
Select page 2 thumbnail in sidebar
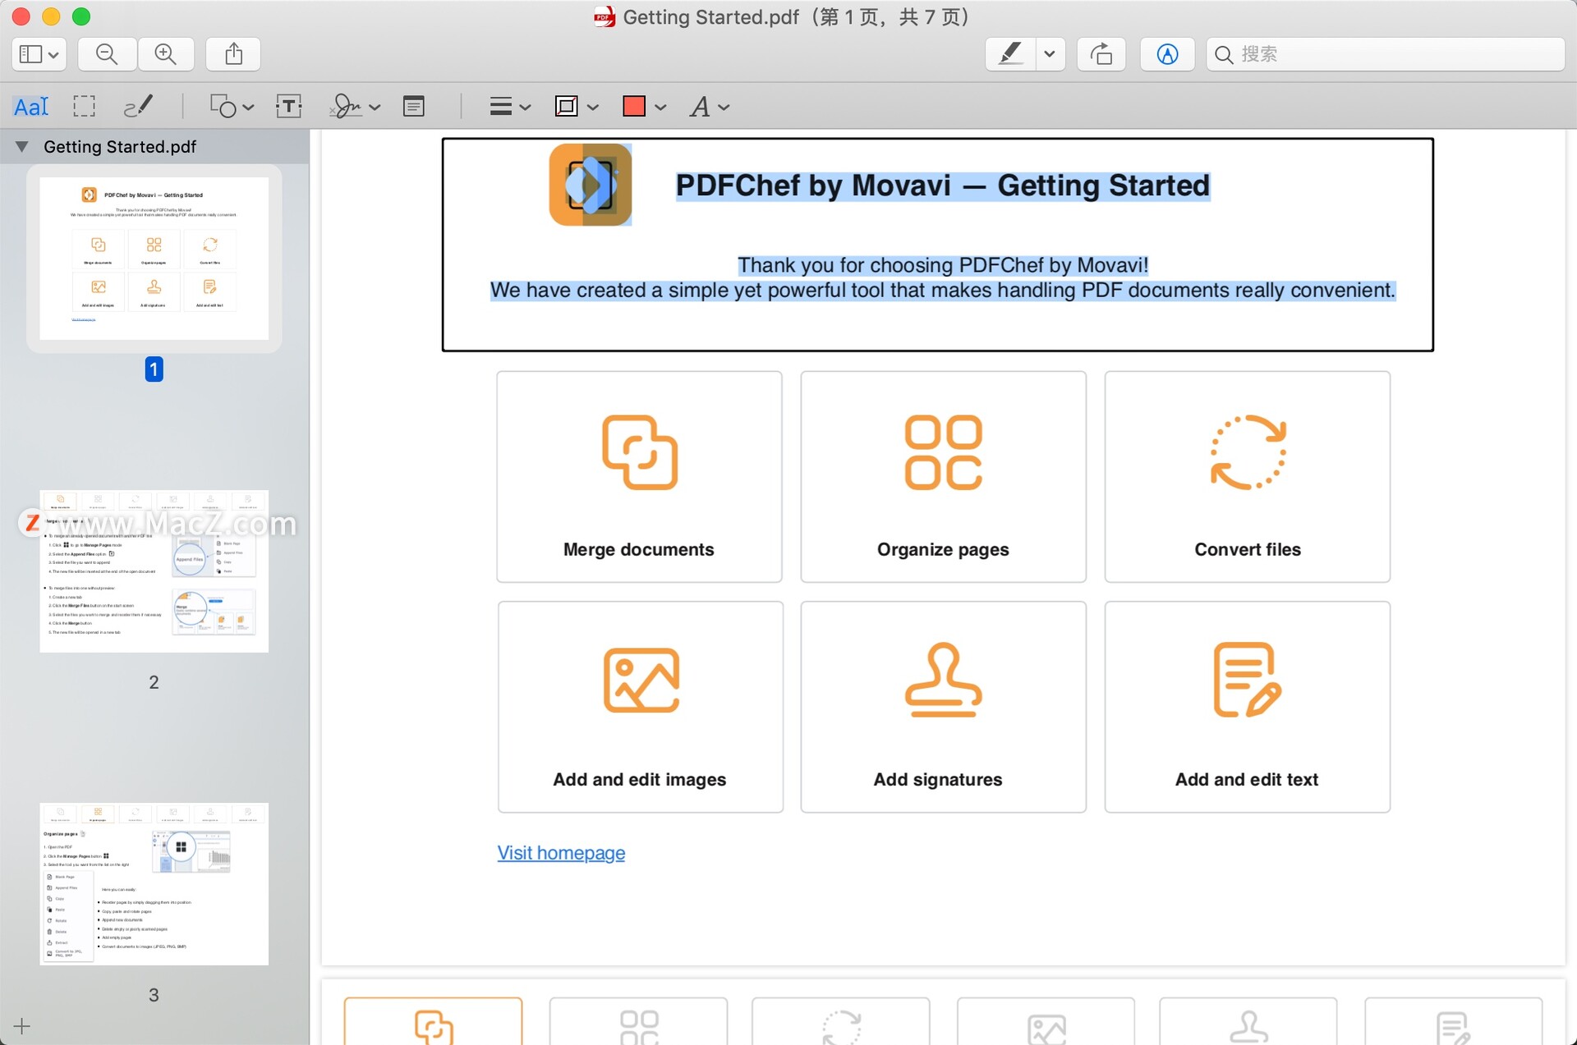(154, 571)
